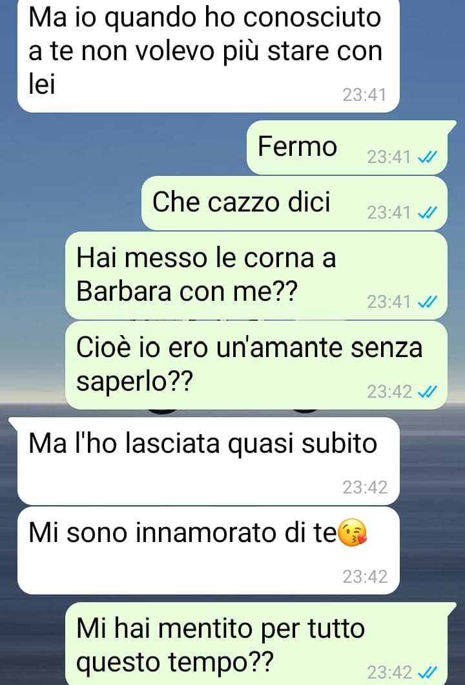Tap the 23:41 timestamp on the 'lei' message

point(364,95)
